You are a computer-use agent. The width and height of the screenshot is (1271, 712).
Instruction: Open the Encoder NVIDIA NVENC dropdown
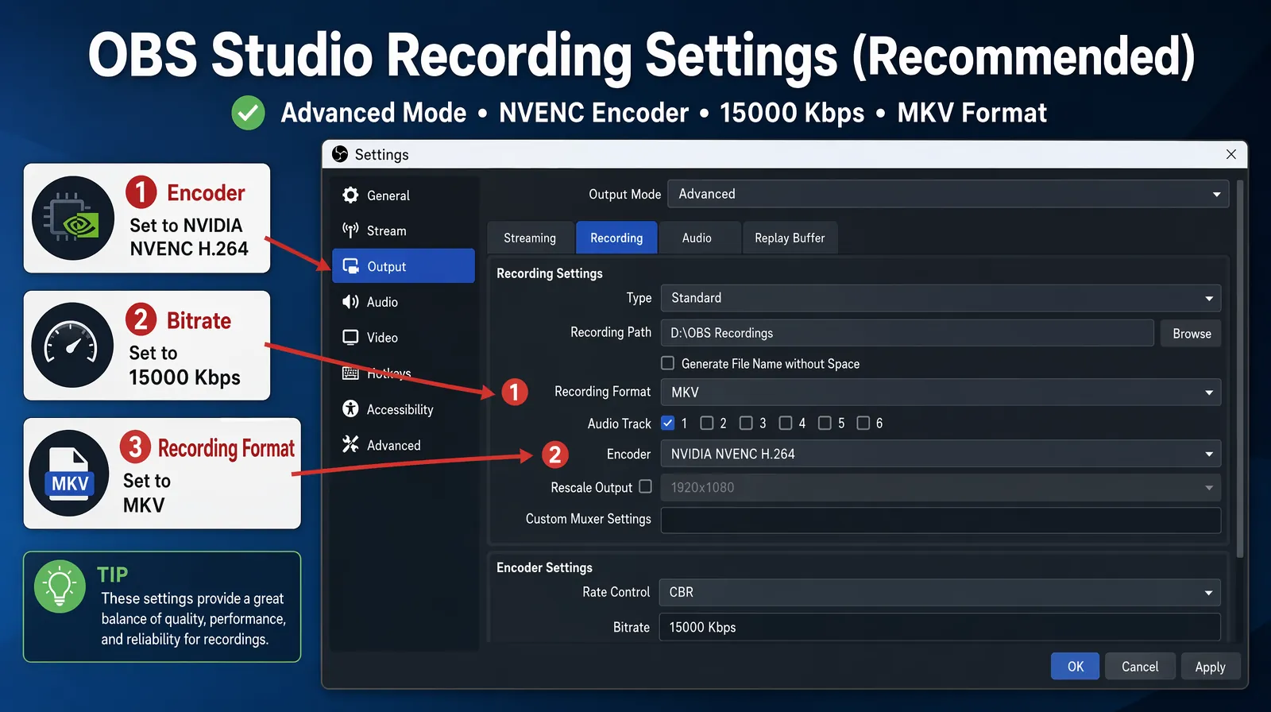(x=941, y=454)
